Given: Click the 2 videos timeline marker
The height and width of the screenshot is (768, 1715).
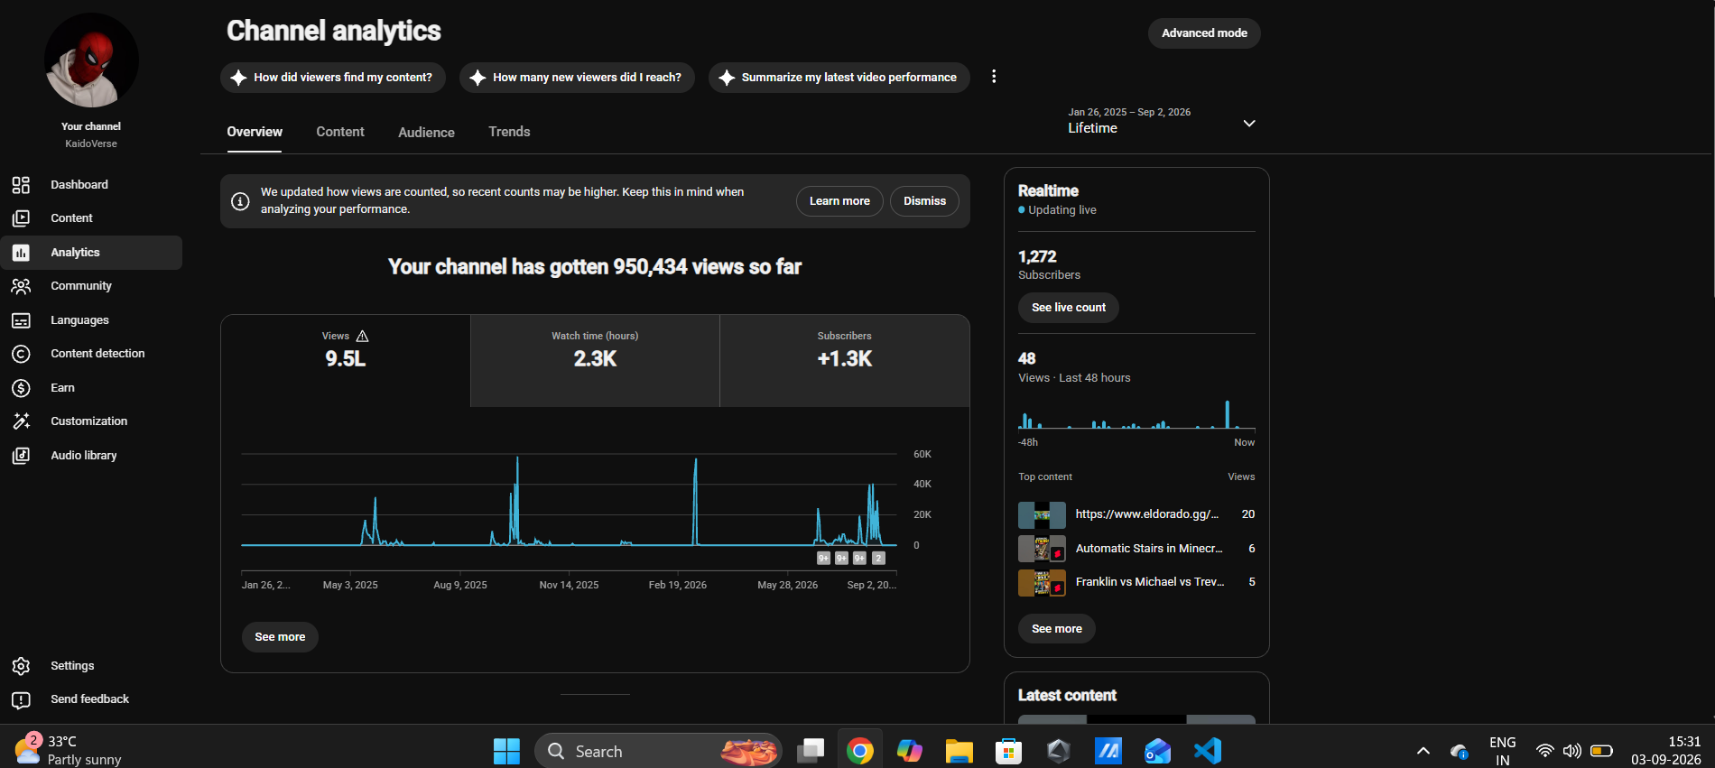Looking at the screenshot, I should point(878,558).
